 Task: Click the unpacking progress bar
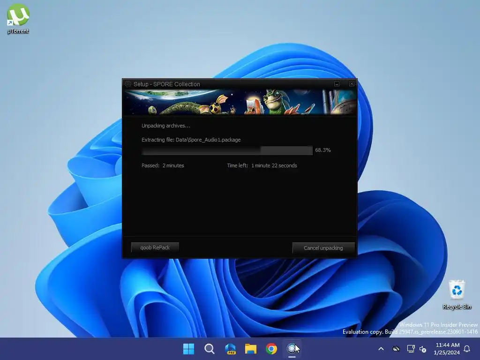coord(227,150)
